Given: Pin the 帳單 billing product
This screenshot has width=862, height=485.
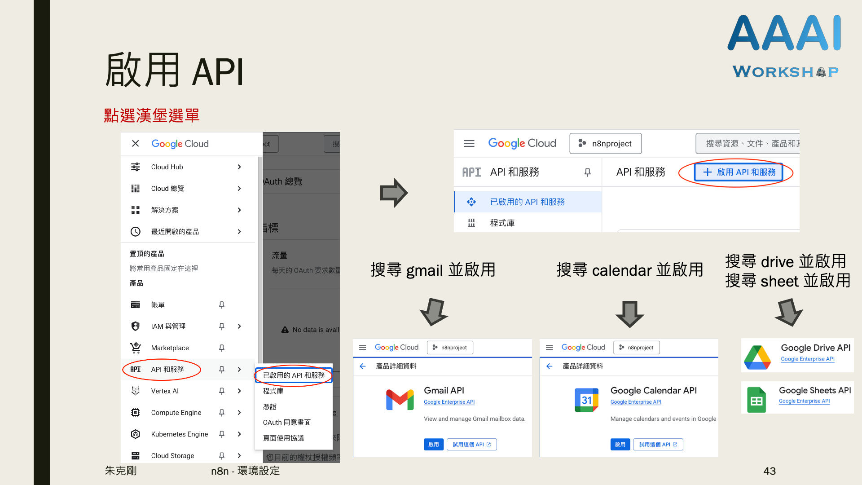Looking at the screenshot, I should [x=221, y=304].
